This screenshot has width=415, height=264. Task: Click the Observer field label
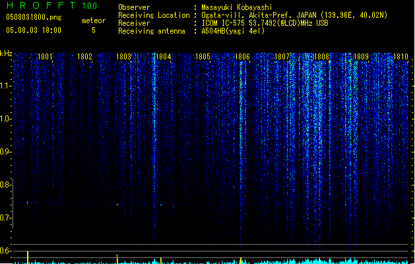134,7
